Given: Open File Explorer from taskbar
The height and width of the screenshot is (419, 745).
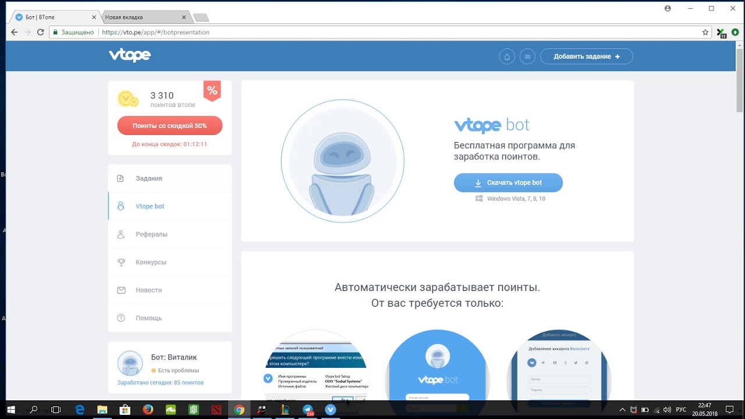Looking at the screenshot, I should coord(102,410).
